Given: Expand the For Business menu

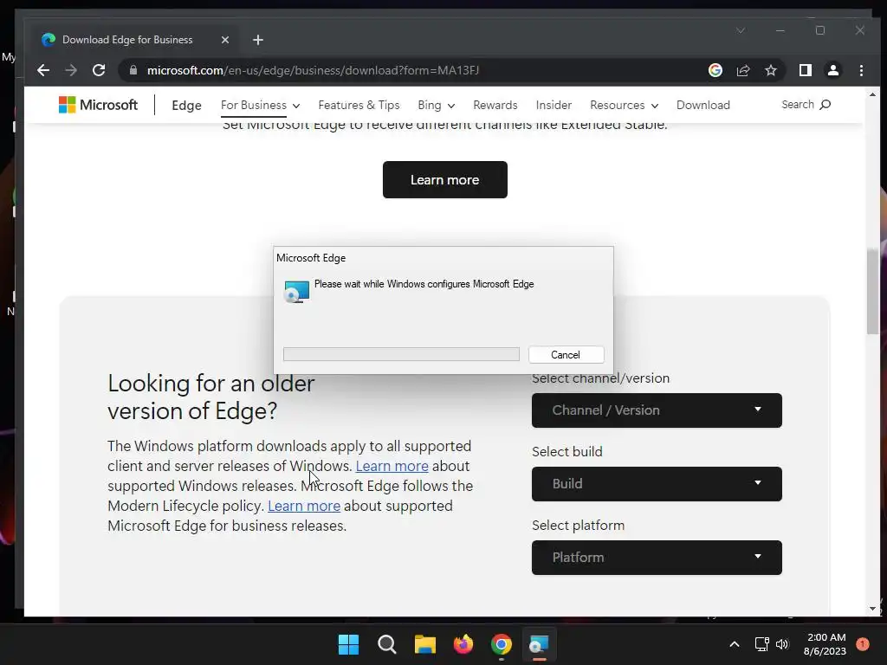Looking at the screenshot, I should pos(260,105).
